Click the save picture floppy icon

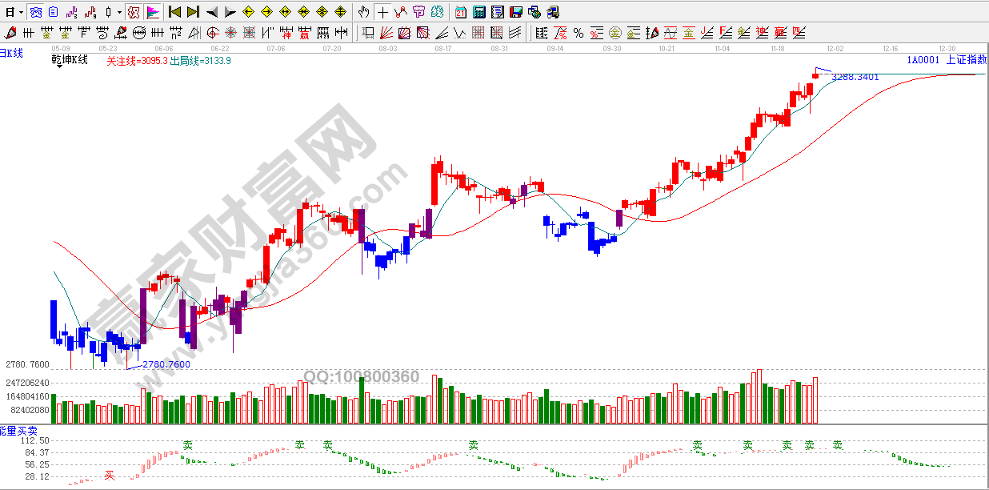pos(516,12)
